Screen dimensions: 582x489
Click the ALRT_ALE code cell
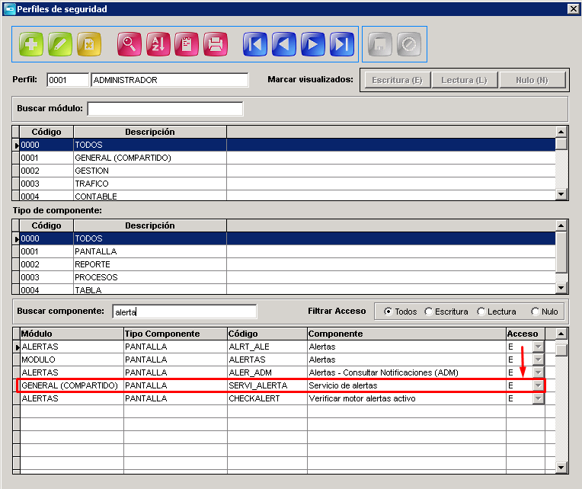pos(267,347)
